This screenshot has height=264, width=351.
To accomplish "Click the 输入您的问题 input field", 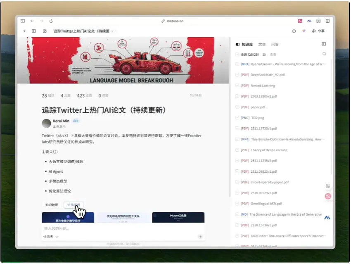I will [123, 228].
